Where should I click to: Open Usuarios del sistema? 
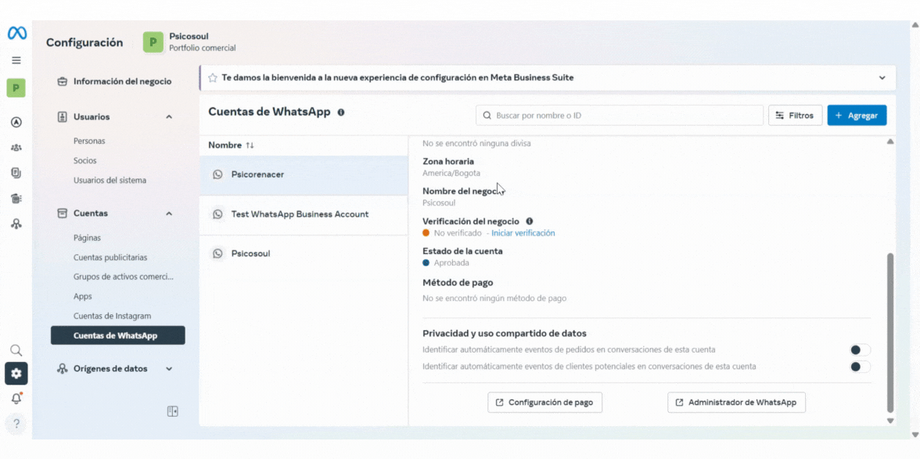110,181
